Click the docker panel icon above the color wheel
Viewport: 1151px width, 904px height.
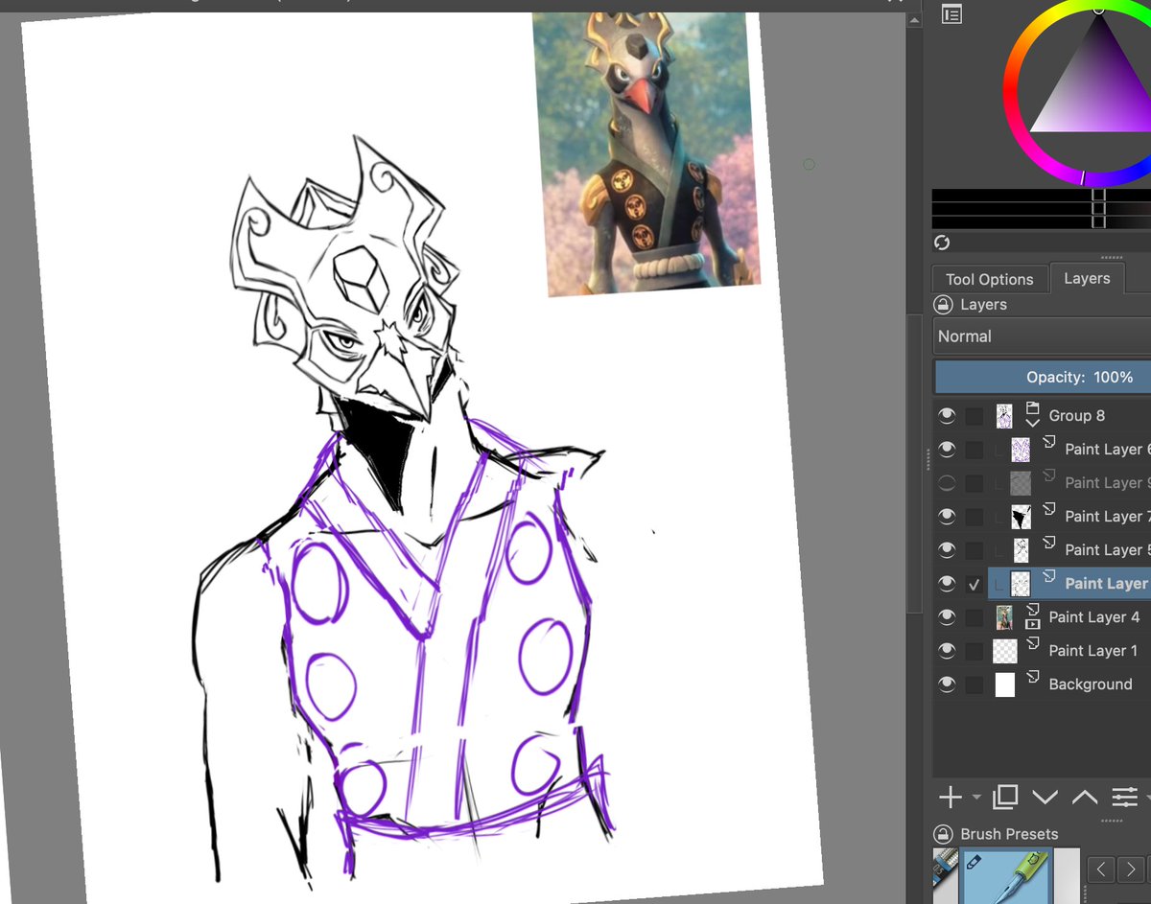click(x=951, y=14)
